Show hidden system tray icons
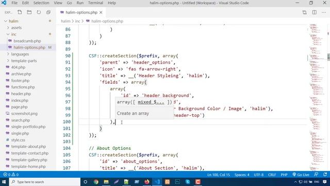330x186 pixels. tap(295, 182)
